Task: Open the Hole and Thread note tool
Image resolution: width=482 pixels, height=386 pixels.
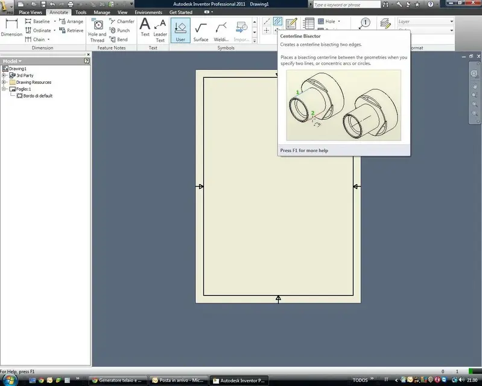Action: (97, 30)
